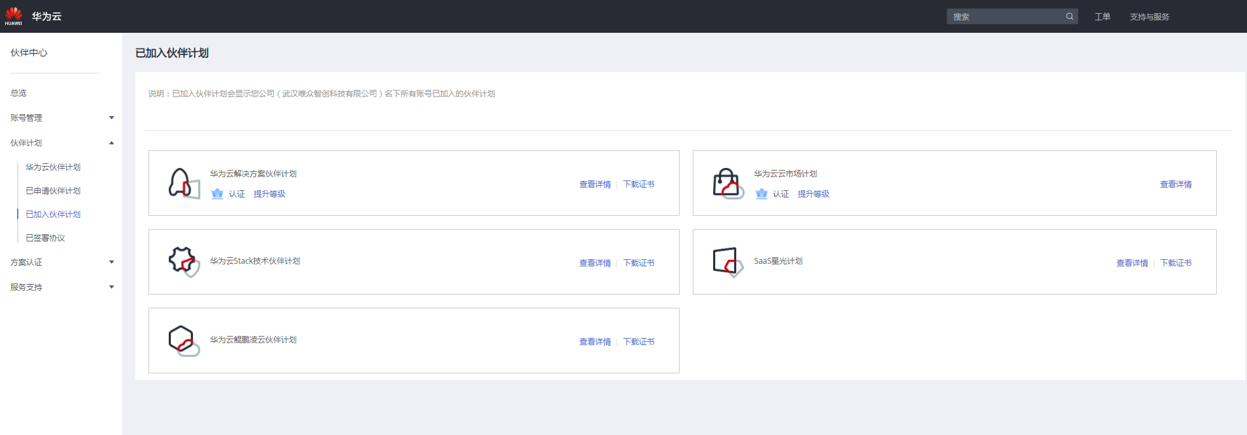The width and height of the screenshot is (1247, 435).
Task: Download certificate for 华为云鲲鹏凌云伙伴计划
Action: click(639, 342)
